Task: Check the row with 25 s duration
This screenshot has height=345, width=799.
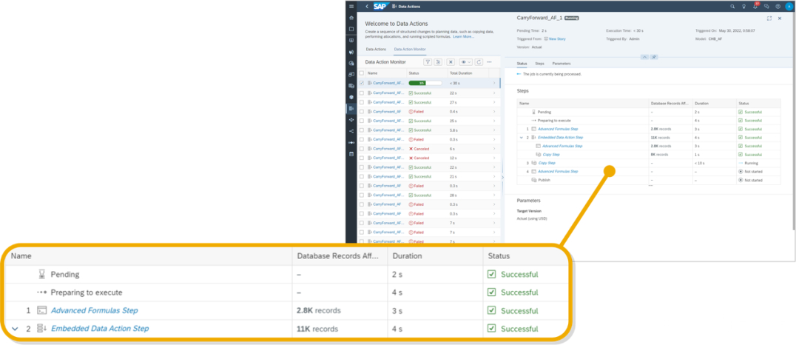Action: [x=362, y=121]
